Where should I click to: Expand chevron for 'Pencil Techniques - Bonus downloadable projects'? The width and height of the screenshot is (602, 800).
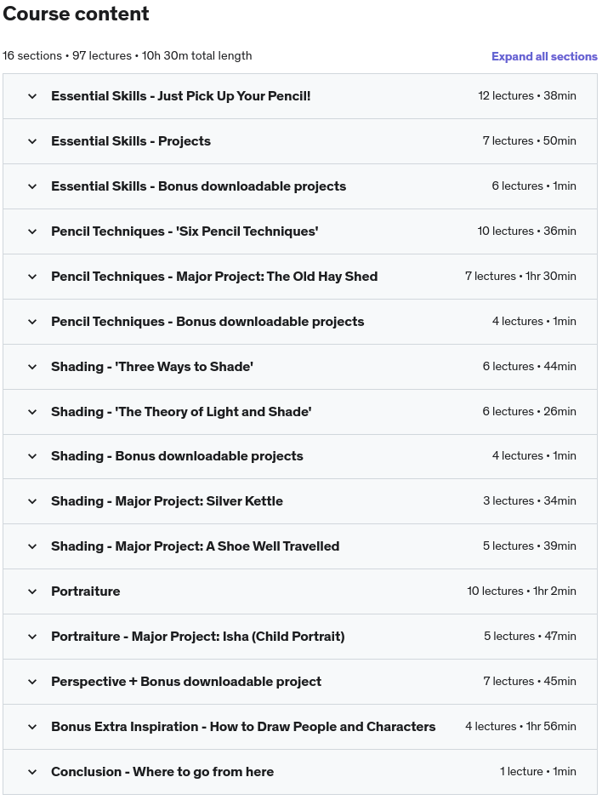32,322
